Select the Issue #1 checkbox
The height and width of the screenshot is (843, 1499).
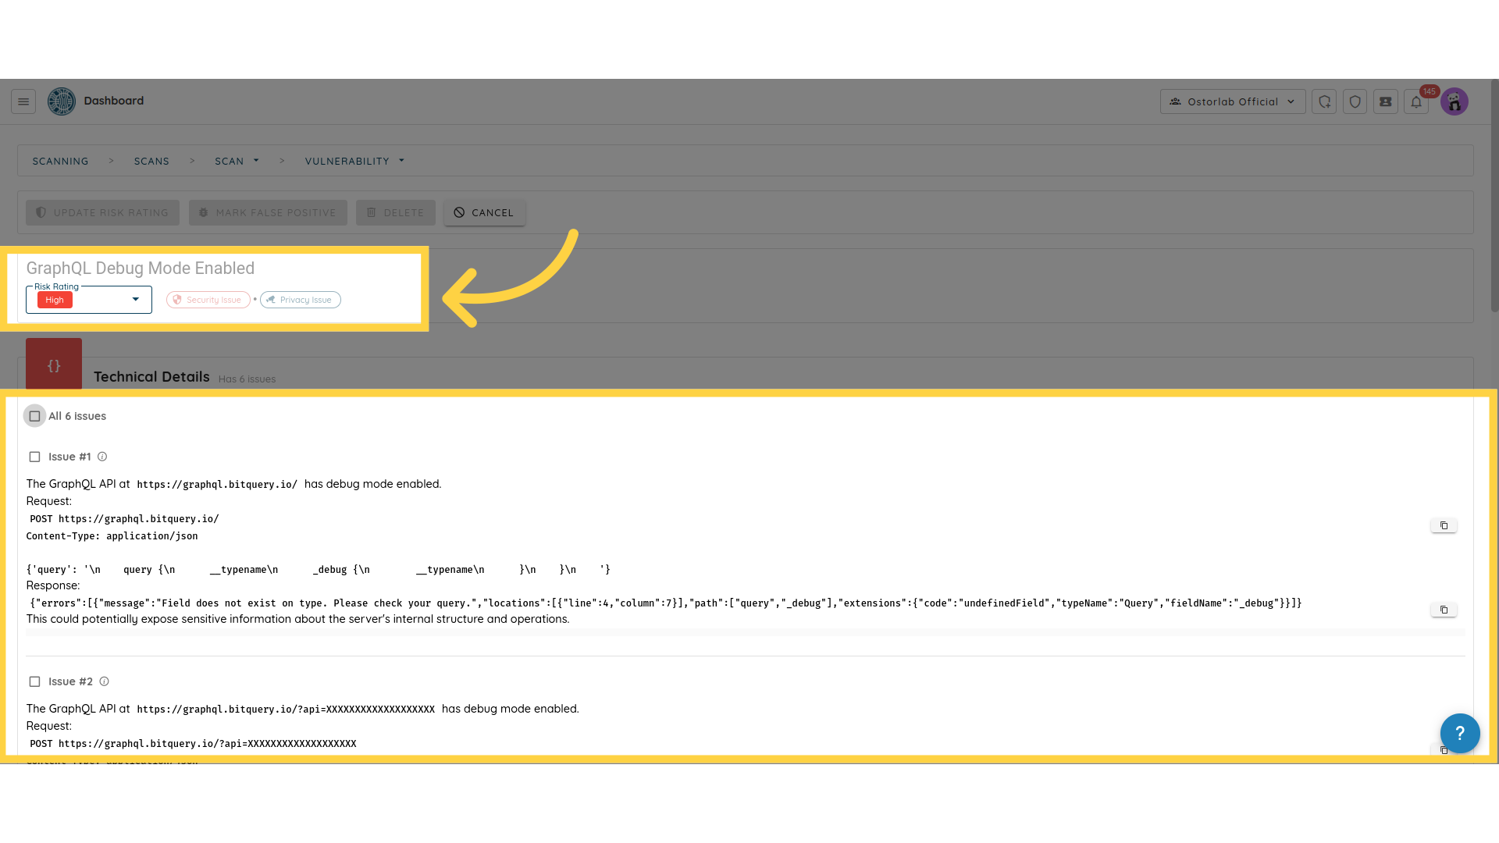(x=34, y=457)
